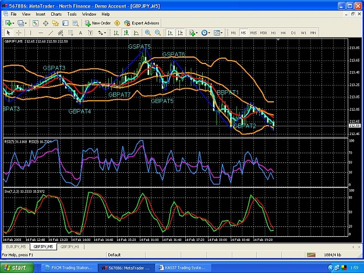
Task: Select the MN timeframe
Action: [313, 33]
